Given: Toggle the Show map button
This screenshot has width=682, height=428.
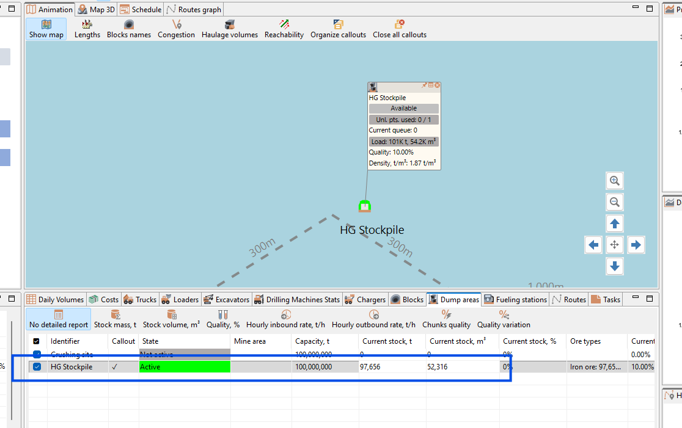Looking at the screenshot, I should pyautogui.click(x=46, y=29).
